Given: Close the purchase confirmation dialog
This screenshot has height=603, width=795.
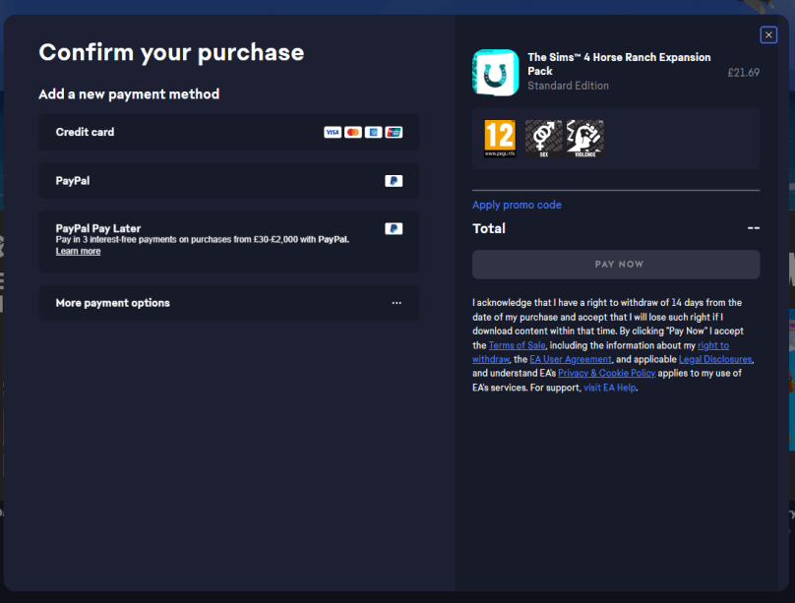Looking at the screenshot, I should (768, 35).
